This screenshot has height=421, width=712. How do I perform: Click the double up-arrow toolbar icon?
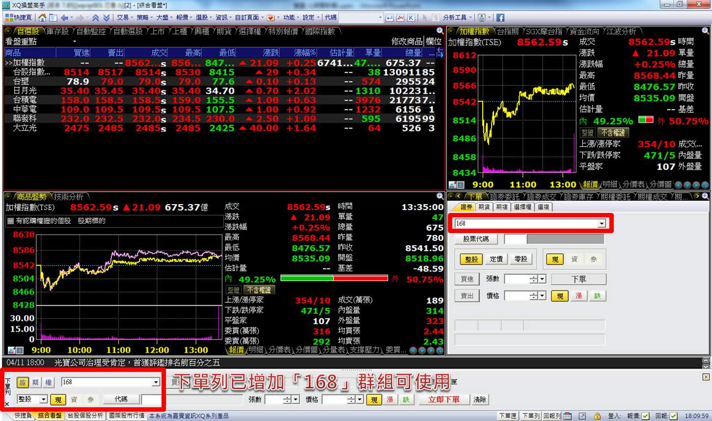(x=96, y=18)
